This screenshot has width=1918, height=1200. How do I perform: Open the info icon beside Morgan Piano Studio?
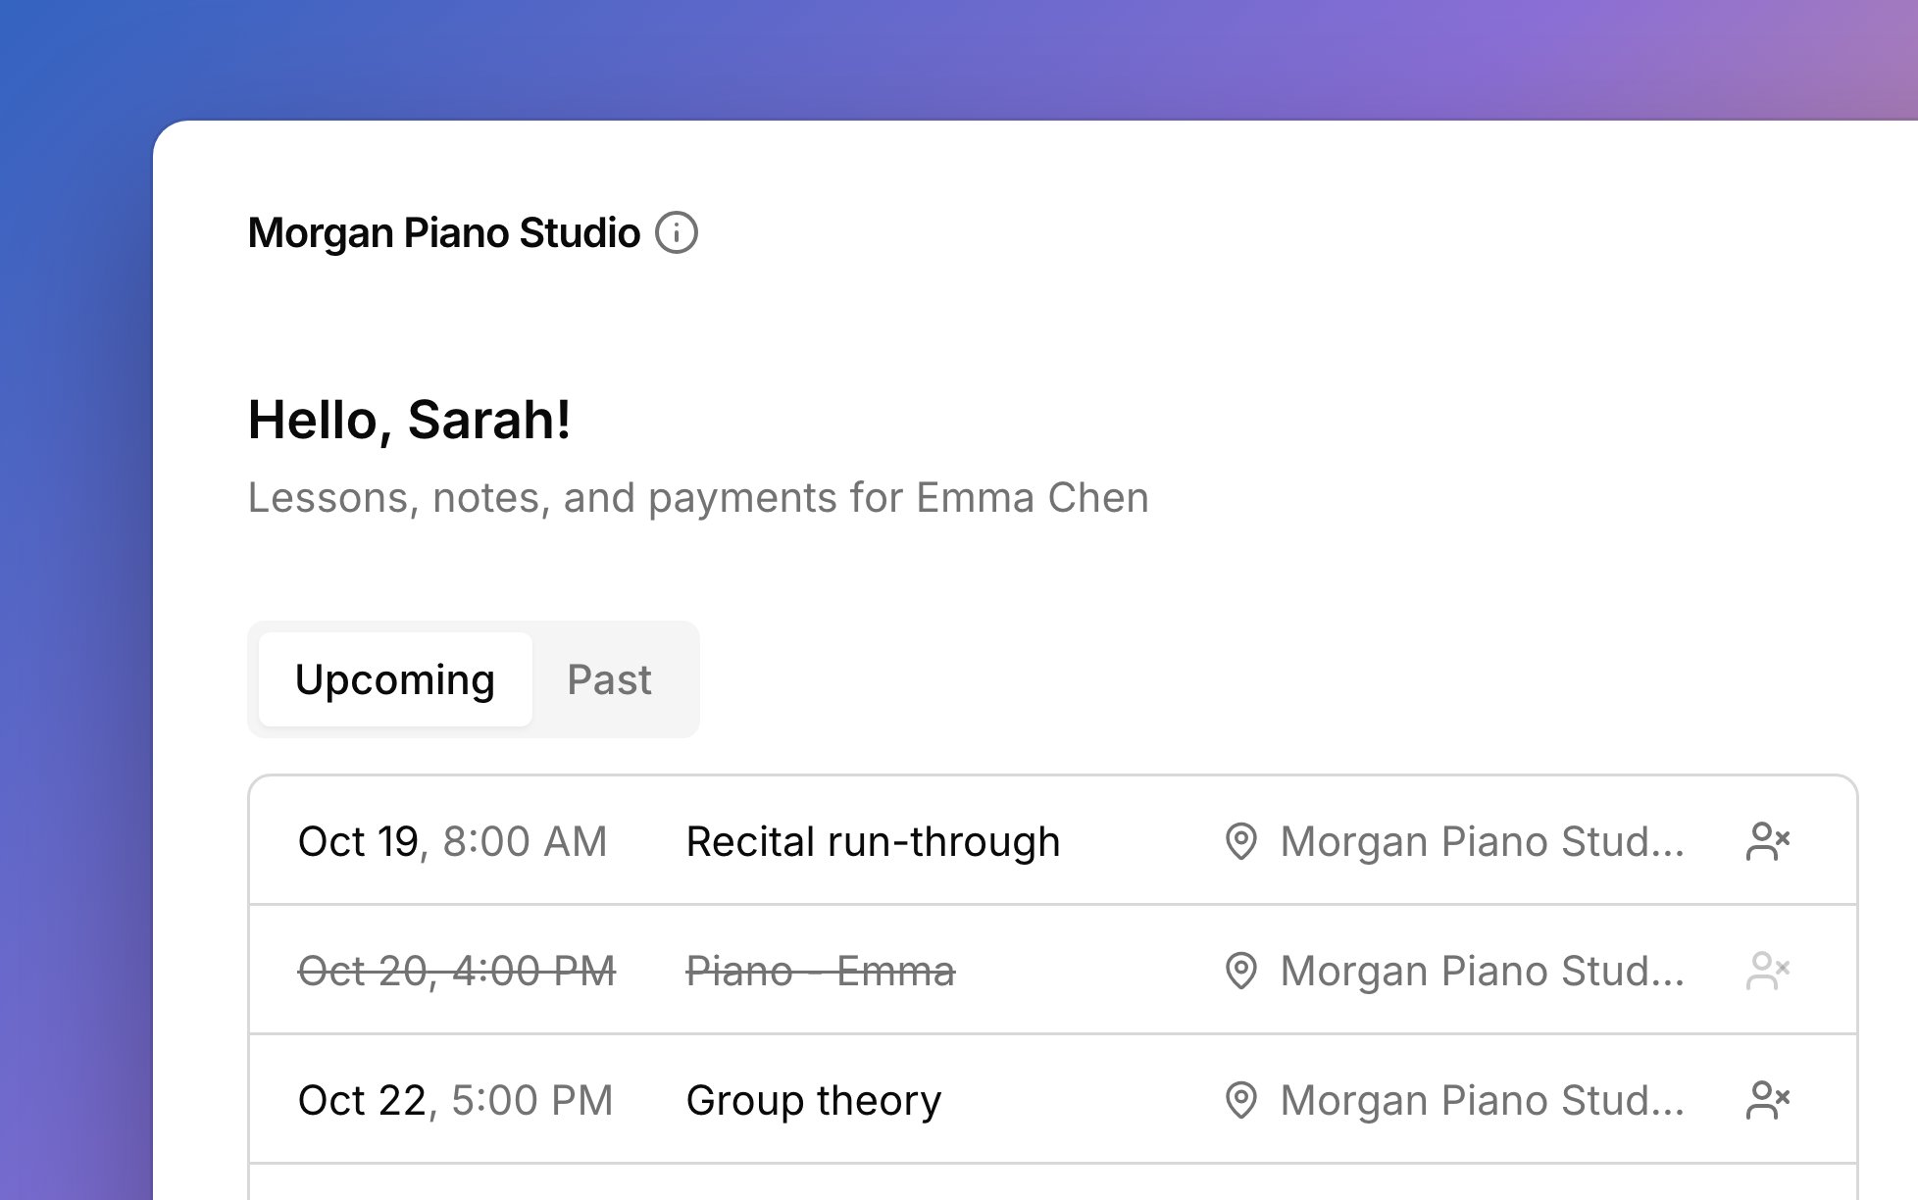(677, 233)
